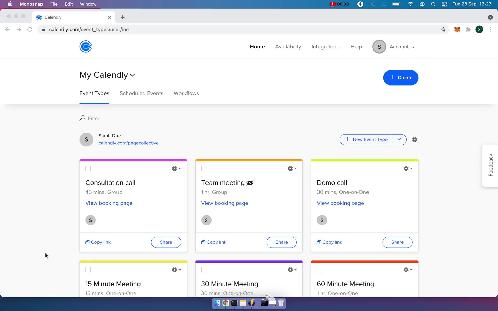Screen dimensions: 498x311
Task: Click the Wi-Fi status icon
Action: tap(410, 4)
